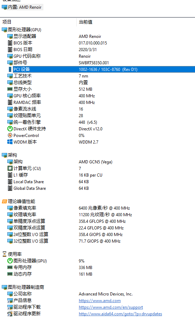
Task: Click the 7 nm process value
Action: (x=83, y=76)
